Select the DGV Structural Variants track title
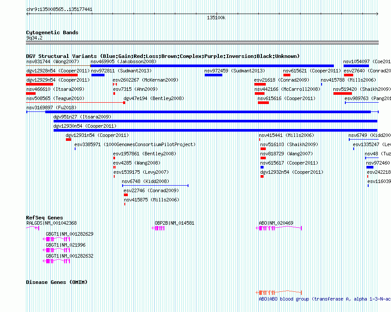The width and height of the screenshot is (391, 312). coord(163,56)
